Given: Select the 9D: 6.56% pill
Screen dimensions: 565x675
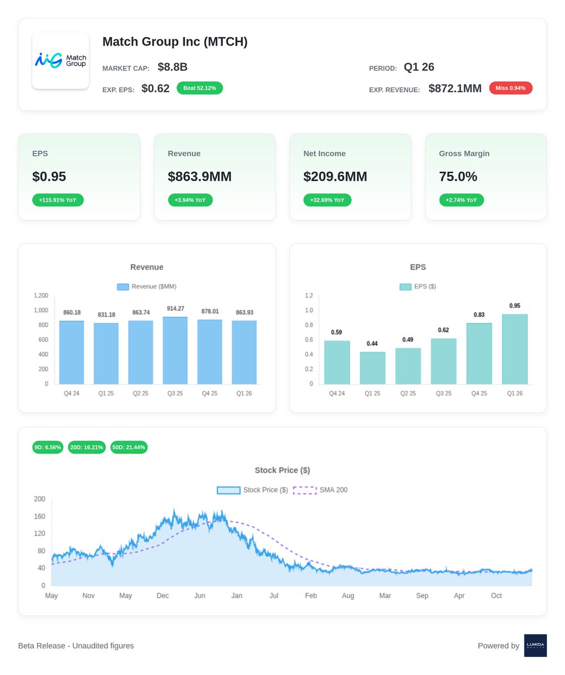Looking at the screenshot, I should click(x=47, y=448).
